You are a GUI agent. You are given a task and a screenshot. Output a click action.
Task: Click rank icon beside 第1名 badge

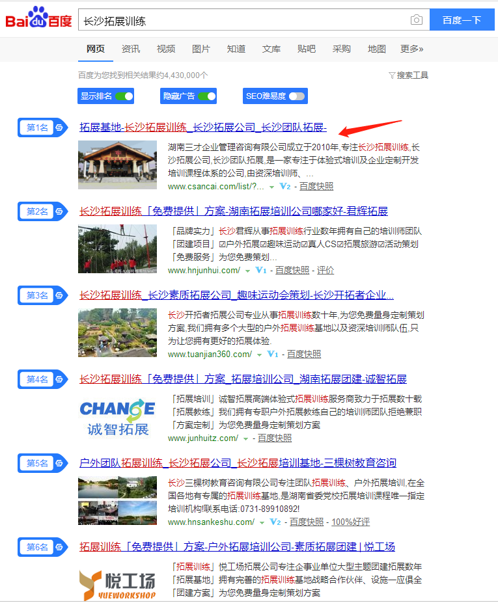point(59,127)
